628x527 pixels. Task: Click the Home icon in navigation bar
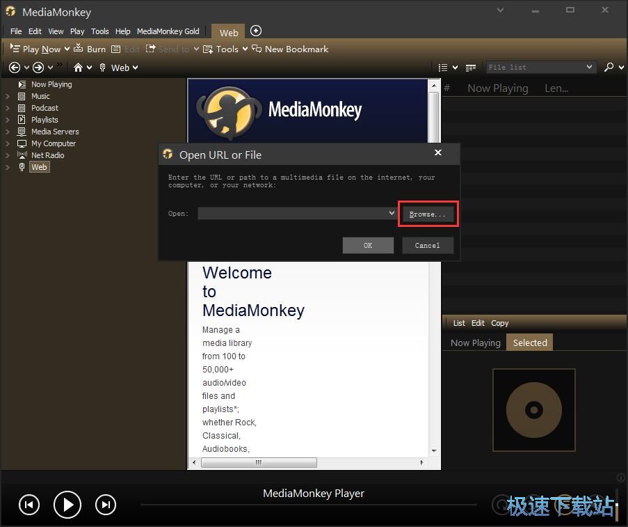pos(78,68)
